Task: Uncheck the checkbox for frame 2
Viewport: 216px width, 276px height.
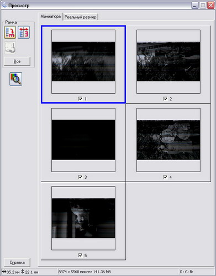Action: tap(165, 99)
